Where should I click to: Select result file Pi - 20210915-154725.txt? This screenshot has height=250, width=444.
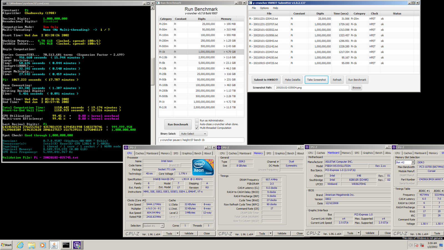(334, 63)
